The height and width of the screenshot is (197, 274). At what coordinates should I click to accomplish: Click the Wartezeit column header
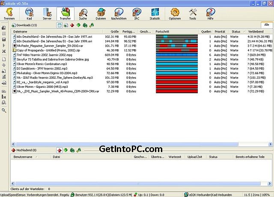(x=175, y=157)
